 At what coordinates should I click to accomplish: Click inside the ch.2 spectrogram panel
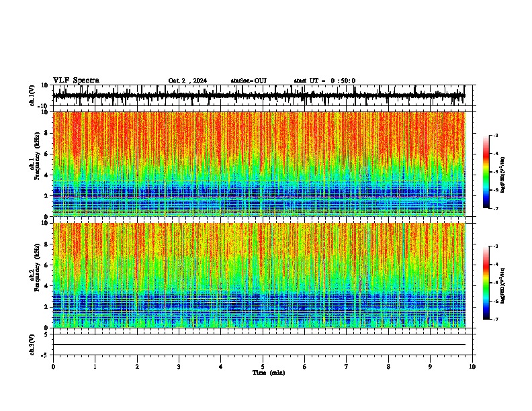[259, 275]
